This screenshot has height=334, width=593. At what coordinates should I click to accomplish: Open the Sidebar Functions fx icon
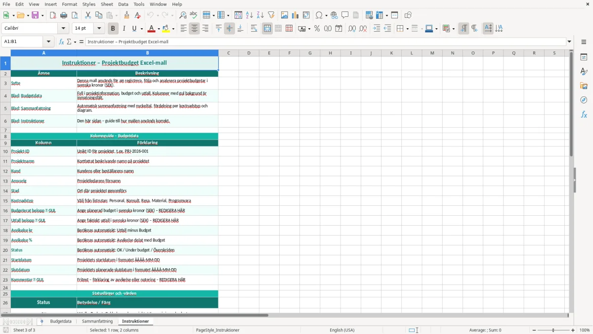pyautogui.click(x=584, y=114)
